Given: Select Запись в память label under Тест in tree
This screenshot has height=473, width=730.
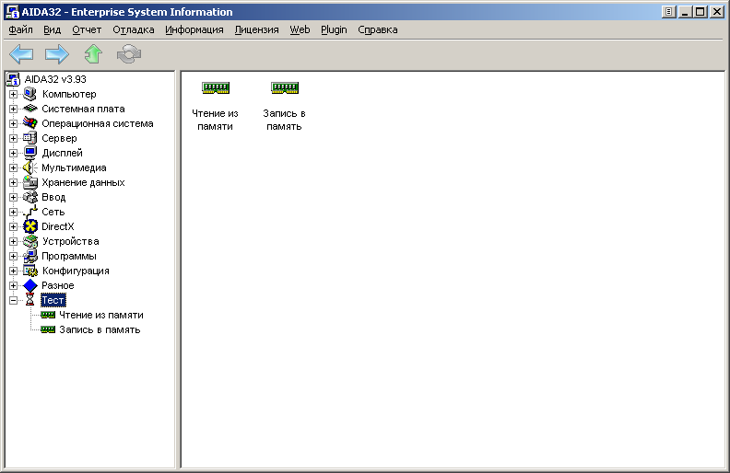Looking at the screenshot, I should pyautogui.click(x=100, y=329).
